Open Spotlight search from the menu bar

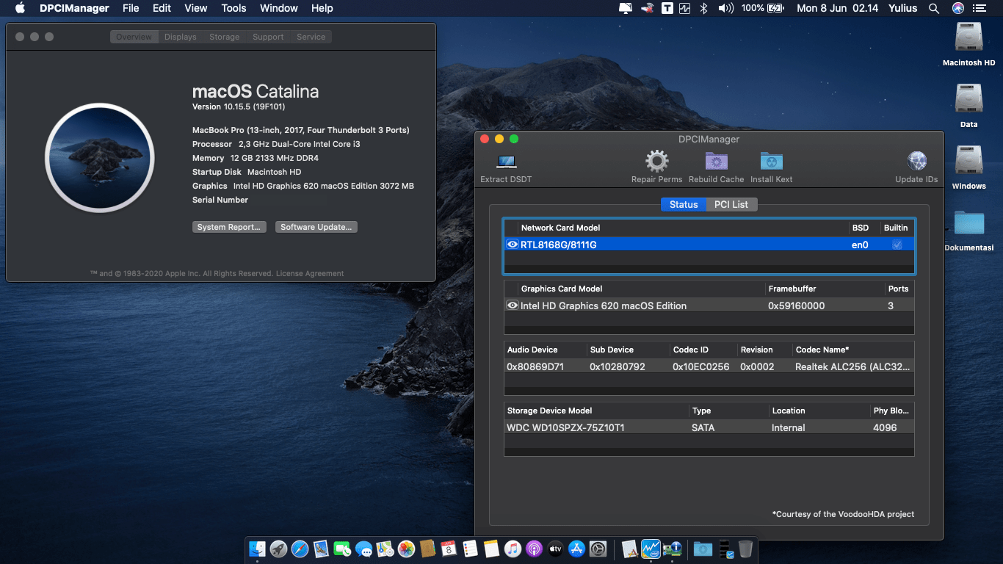[x=934, y=8]
